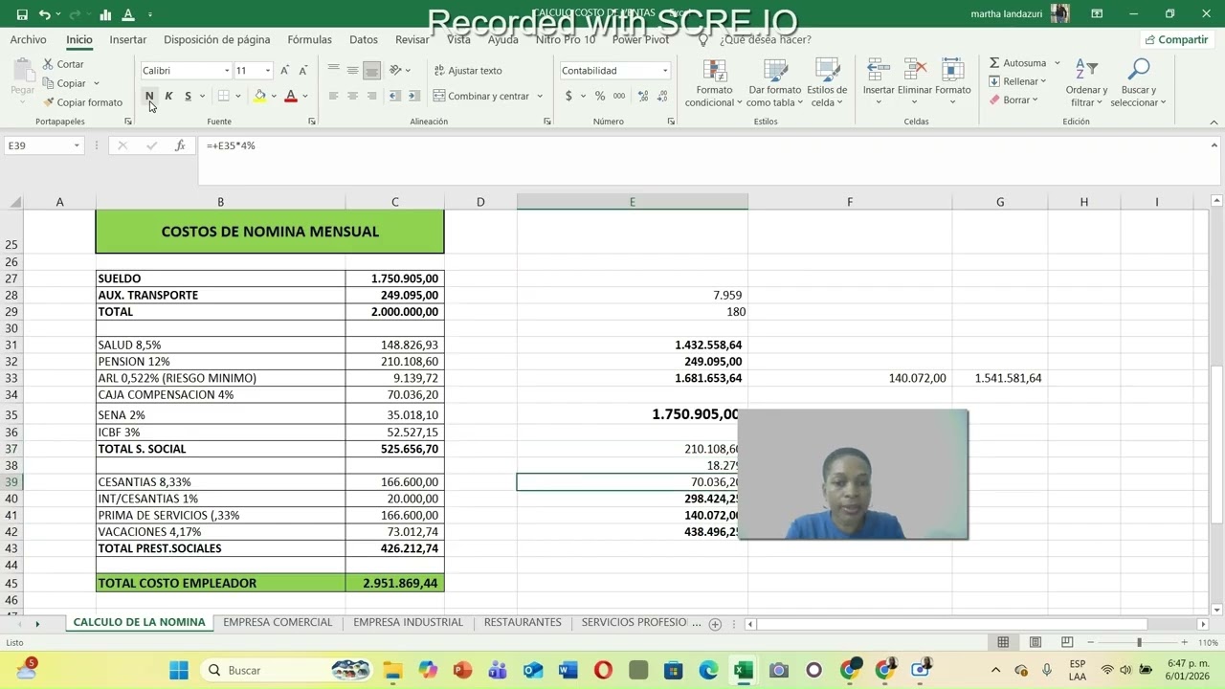This screenshot has width=1225, height=689.
Task: Open Excel from the Windows taskbar
Action: click(x=744, y=670)
